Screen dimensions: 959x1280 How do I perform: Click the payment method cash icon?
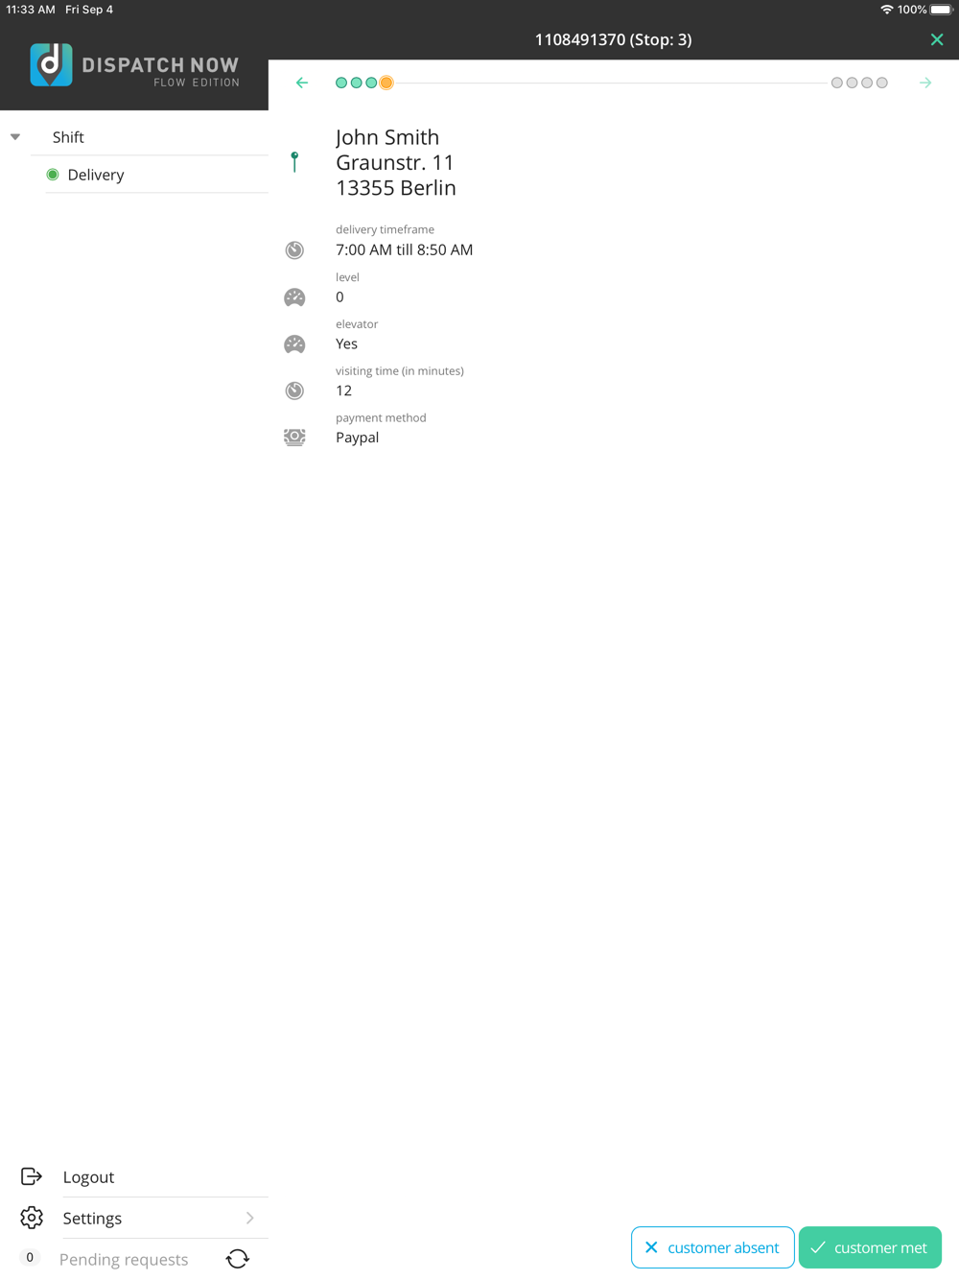click(x=294, y=438)
